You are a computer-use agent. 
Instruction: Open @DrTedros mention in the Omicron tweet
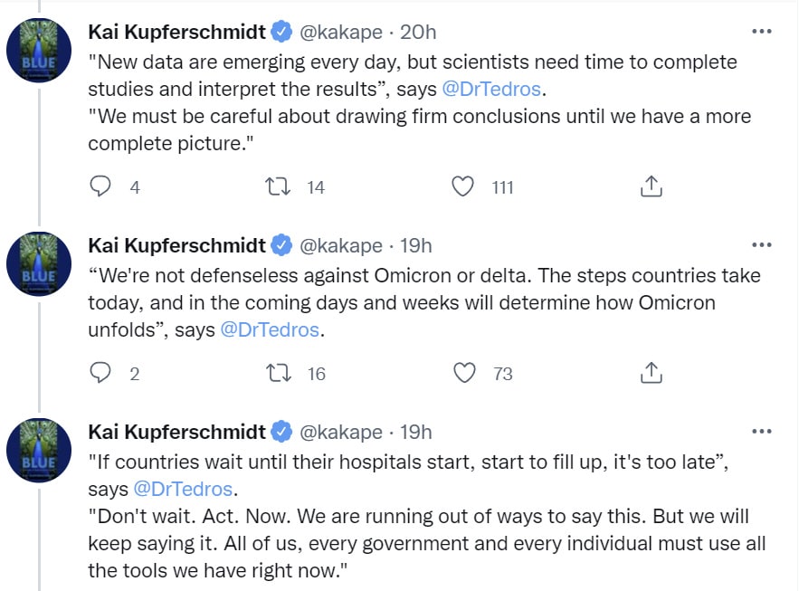point(270,329)
